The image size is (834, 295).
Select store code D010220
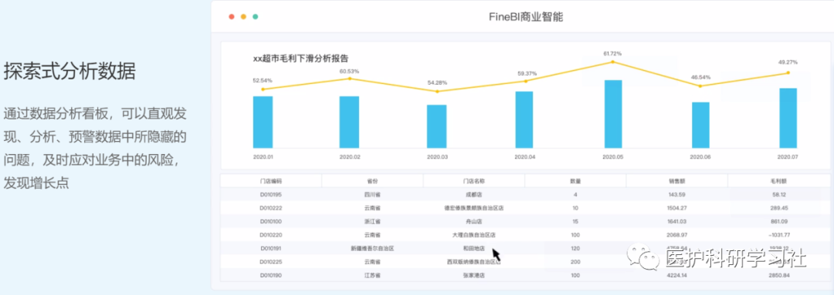271,234
